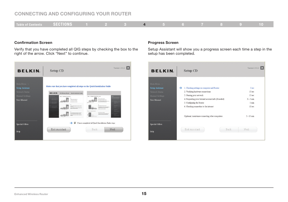Go to section 10 in navigation bar
Image resolution: width=288 pixels, height=202 pixels.
click(261, 24)
